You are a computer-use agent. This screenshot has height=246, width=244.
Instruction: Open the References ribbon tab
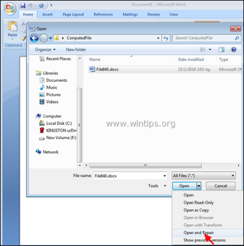(103, 15)
